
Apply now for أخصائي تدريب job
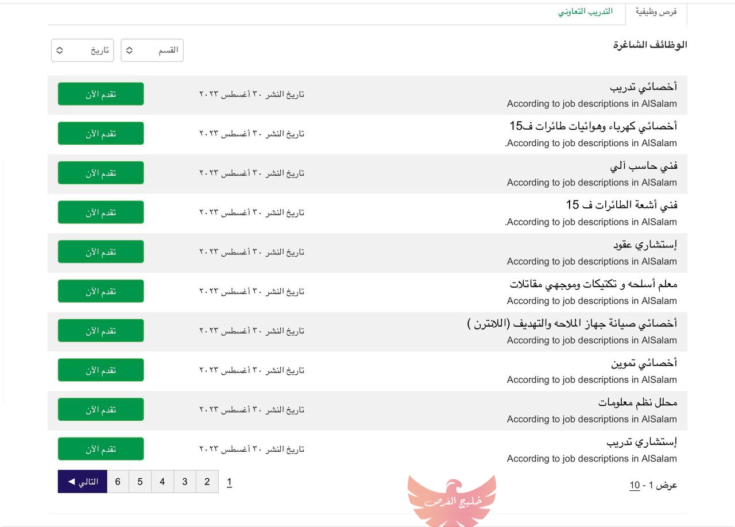click(100, 94)
